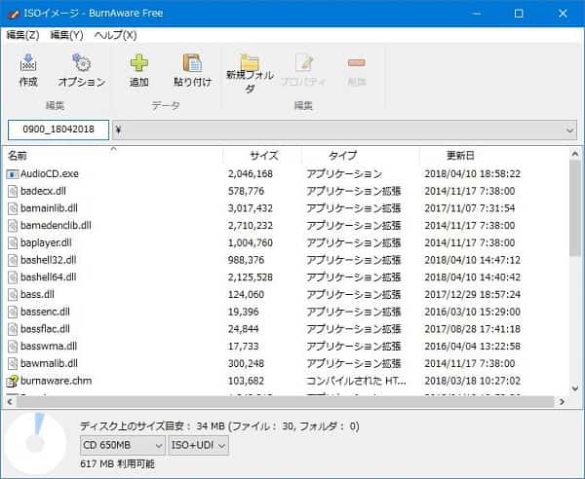The image size is (585, 479).
Task: Click the size value 3,017,432
Action: pos(251,208)
